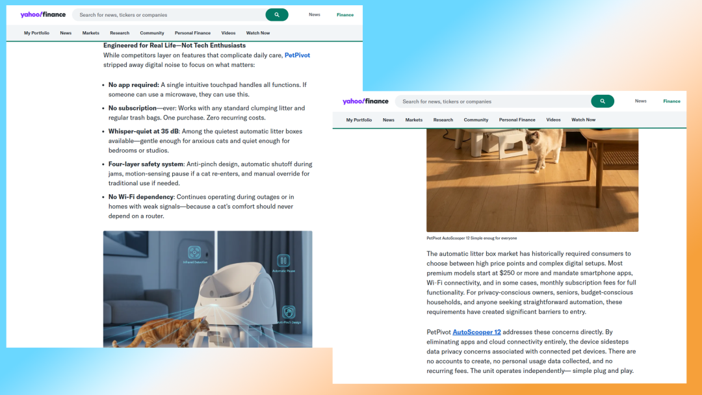Focus the search field on the right page

click(494, 101)
